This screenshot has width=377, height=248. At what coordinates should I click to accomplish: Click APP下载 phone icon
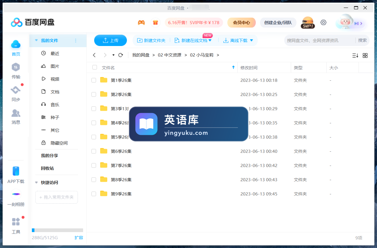click(16, 171)
